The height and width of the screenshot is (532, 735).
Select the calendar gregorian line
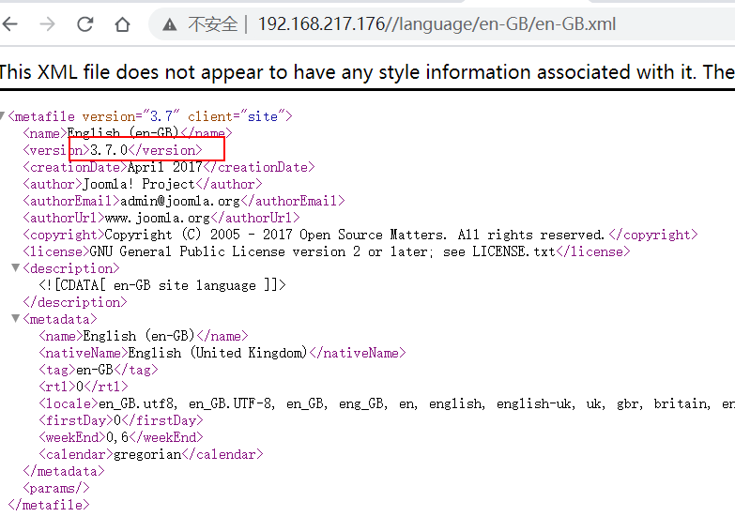(x=151, y=454)
